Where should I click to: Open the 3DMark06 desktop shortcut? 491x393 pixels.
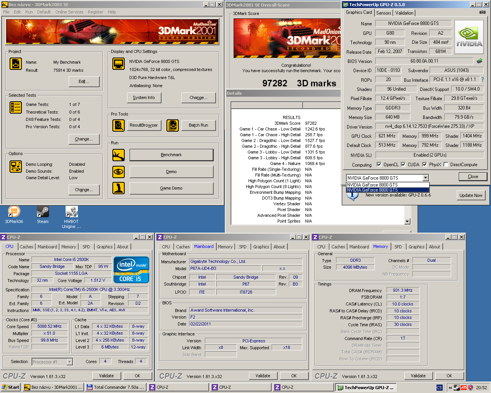click(14, 215)
